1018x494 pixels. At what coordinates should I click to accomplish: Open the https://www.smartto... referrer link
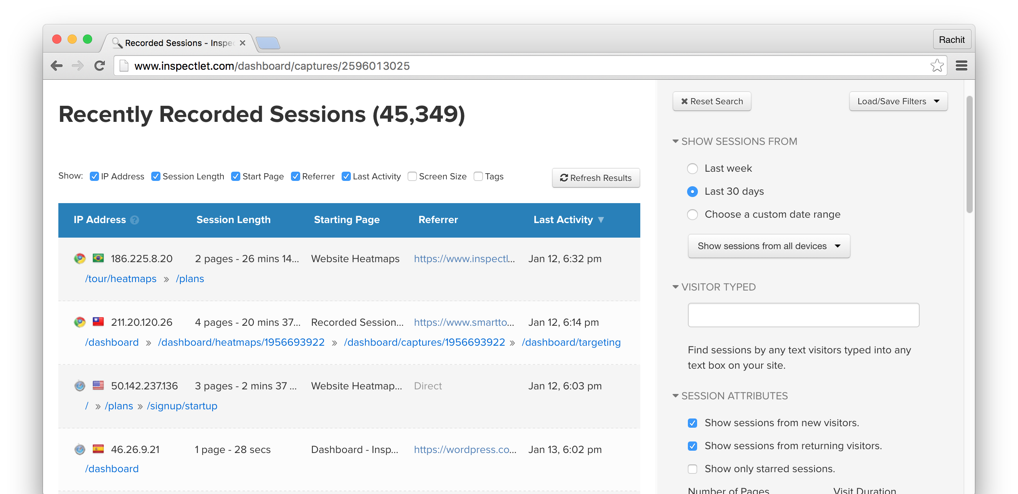[464, 322]
